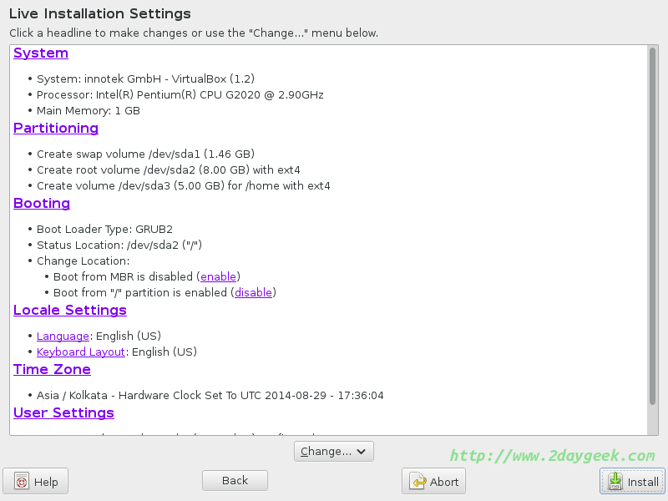Click the Language link under Locale Settings
The height and width of the screenshot is (501, 668).
point(63,336)
